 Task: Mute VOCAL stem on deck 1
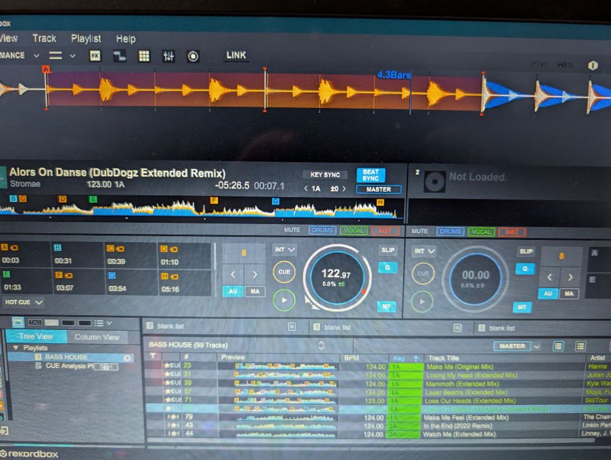pos(353,230)
